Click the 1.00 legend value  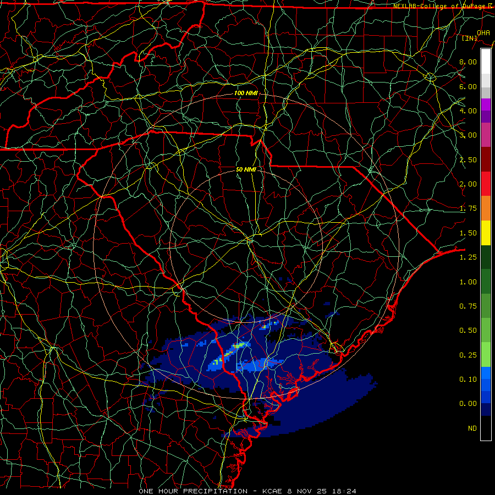[468, 282]
